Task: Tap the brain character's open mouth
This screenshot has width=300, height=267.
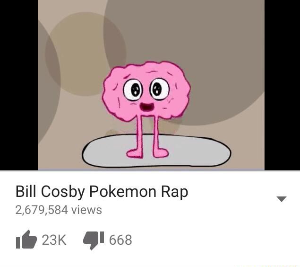Action: (x=146, y=107)
